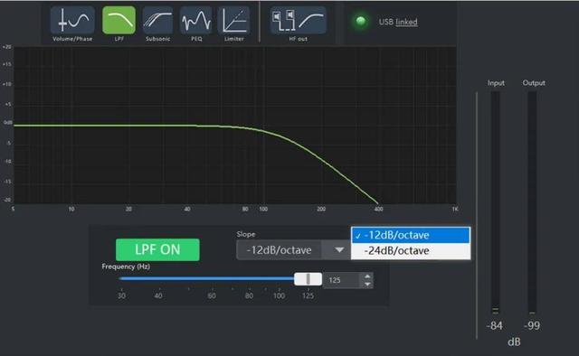Click the Slope combo box showing -12dB/octave

point(293,250)
